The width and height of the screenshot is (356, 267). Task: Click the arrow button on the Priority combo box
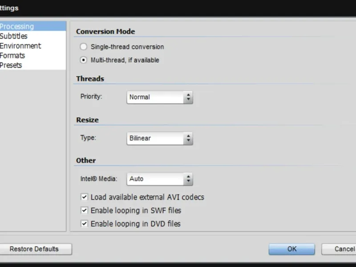click(188, 97)
